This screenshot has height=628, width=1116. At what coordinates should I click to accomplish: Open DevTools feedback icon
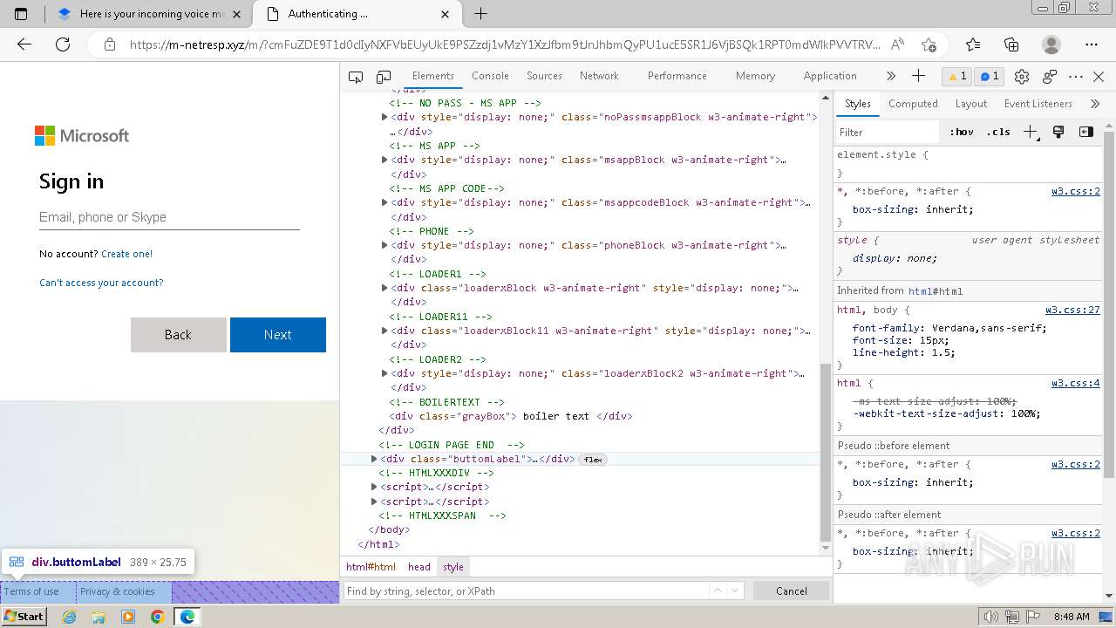[x=1050, y=77]
